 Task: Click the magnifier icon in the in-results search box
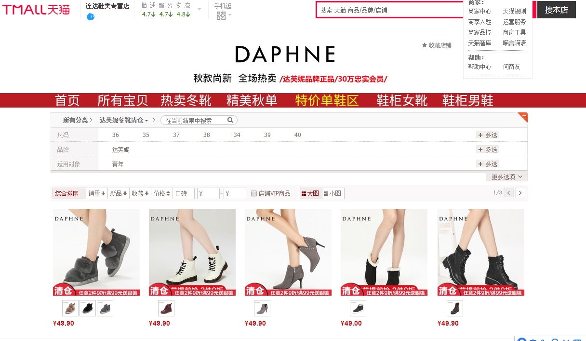pos(230,120)
